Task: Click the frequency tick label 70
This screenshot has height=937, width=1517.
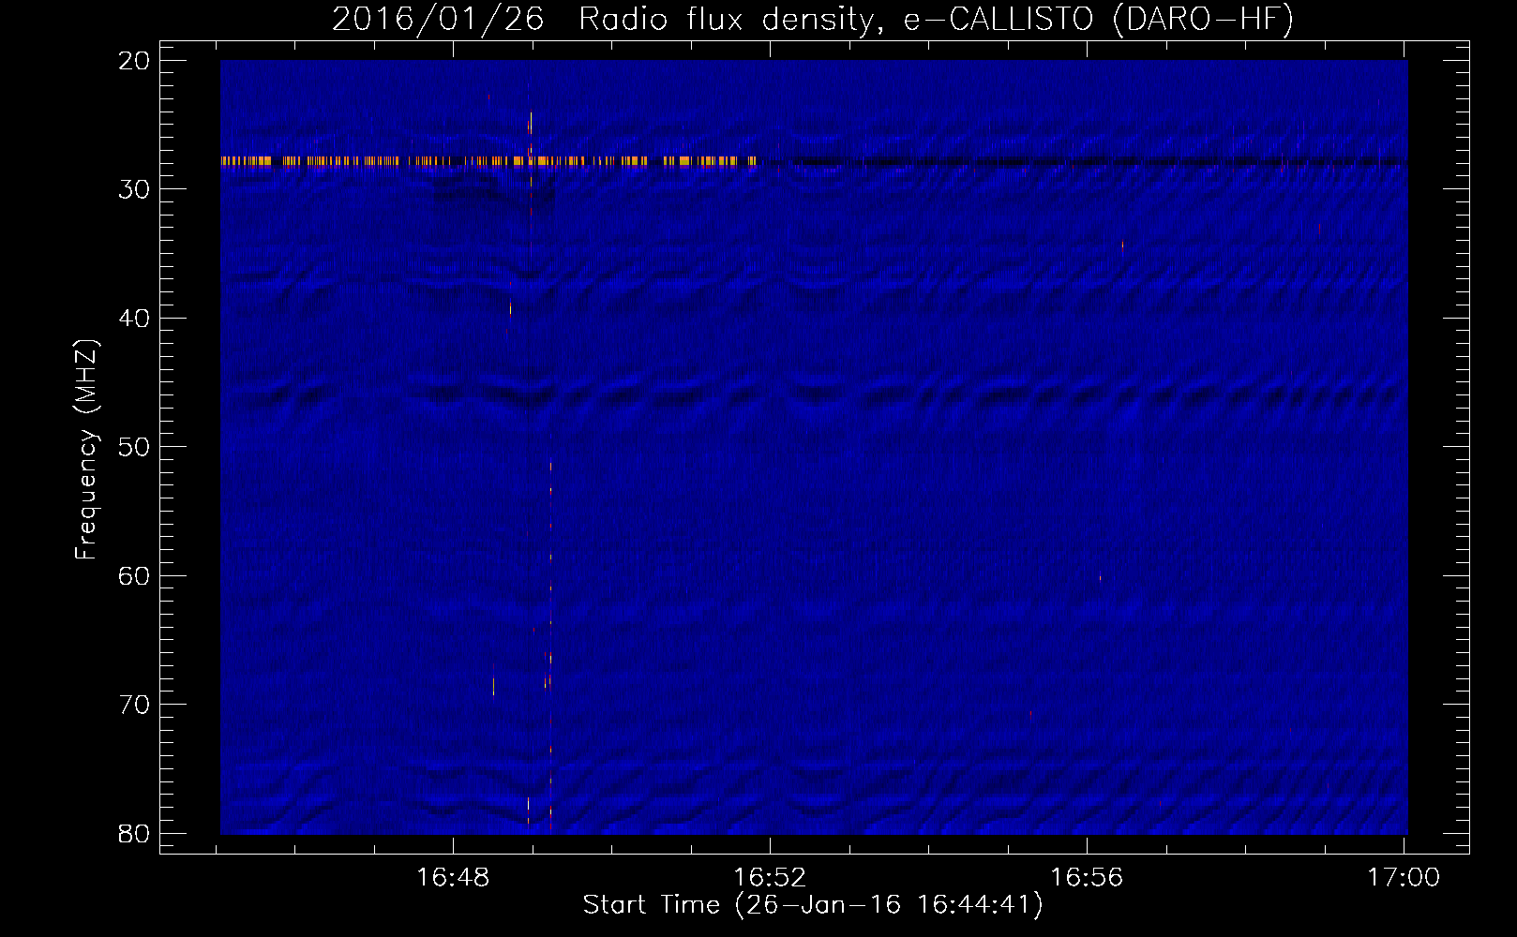Action: tap(135, 705)
